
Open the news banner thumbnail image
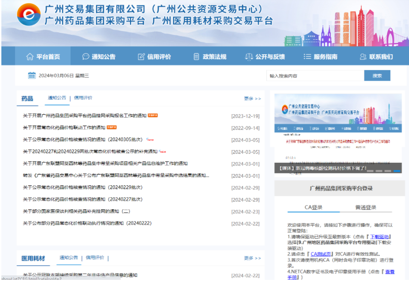[338, 129]
